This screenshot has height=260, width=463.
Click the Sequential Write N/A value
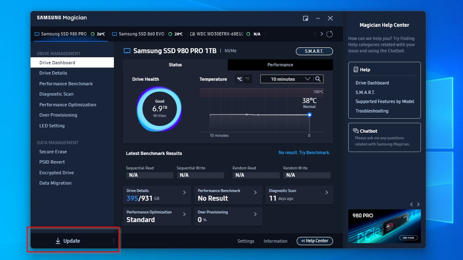coord(200,175)
